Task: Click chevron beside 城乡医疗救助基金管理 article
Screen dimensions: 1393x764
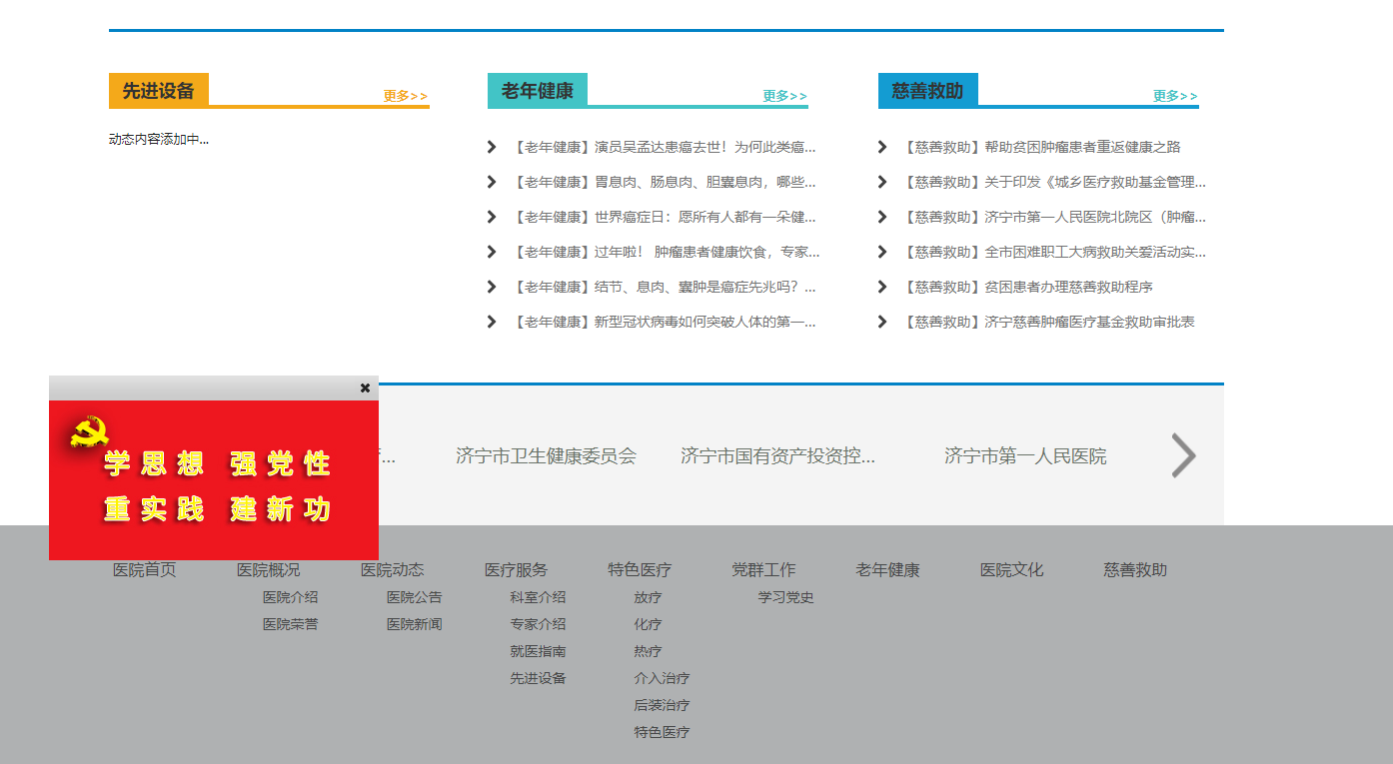Action: (x=881, y=182)
